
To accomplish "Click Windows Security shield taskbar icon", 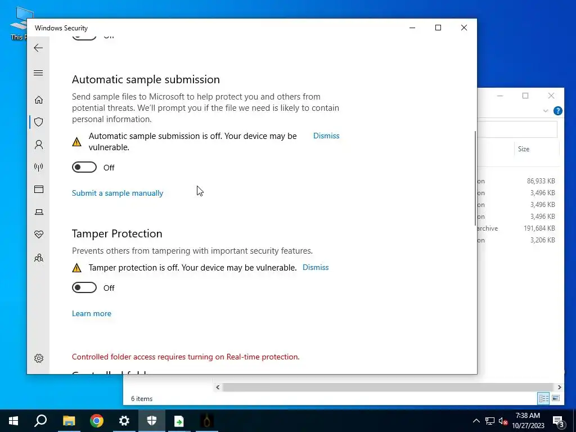I will [x=152, y=421].
